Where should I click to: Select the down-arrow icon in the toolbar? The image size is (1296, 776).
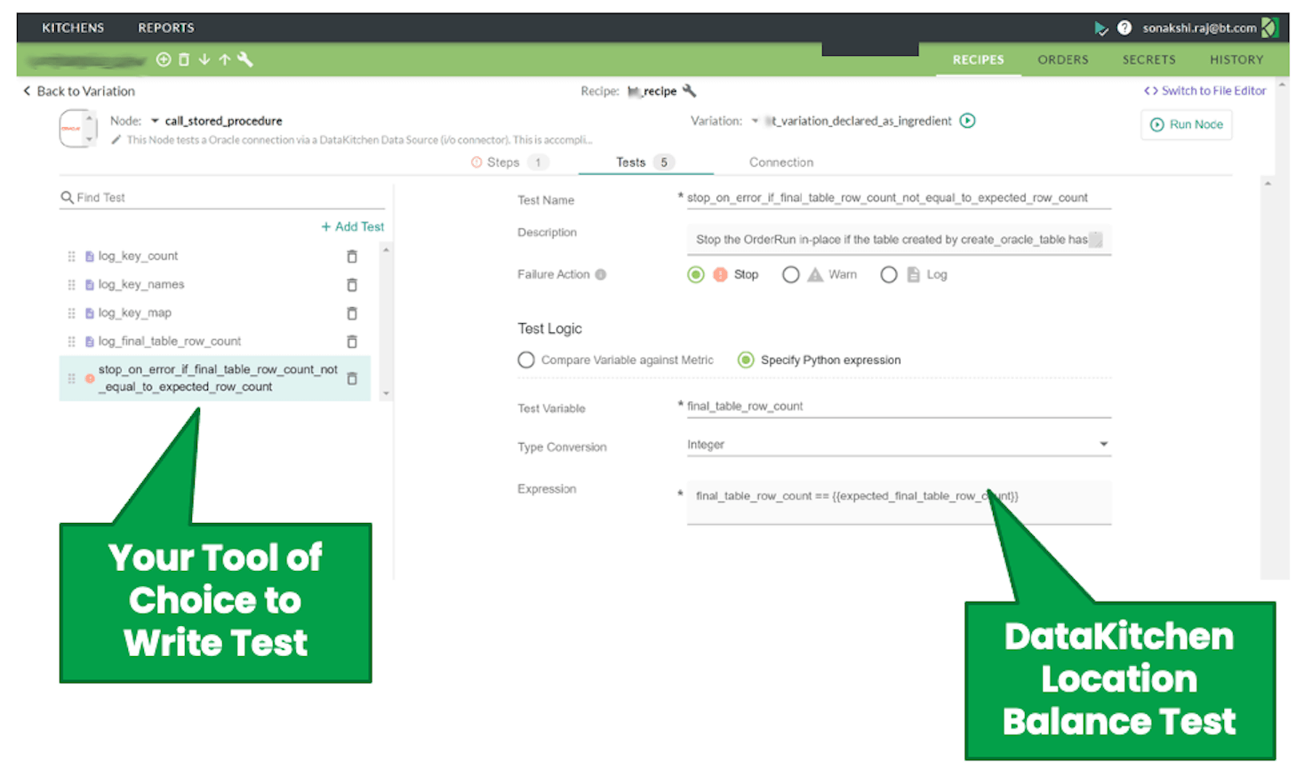pos(205,59)
